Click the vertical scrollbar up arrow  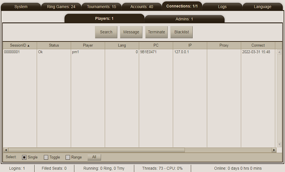pyautogui.click(x=279, y=52)
